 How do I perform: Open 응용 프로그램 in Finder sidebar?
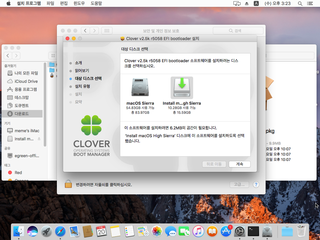[x=22, y=89]
